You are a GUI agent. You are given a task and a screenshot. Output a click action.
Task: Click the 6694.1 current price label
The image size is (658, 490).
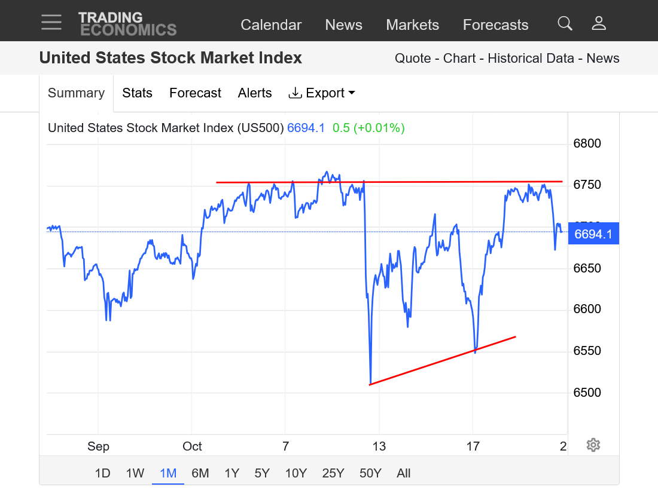point(593,234)
